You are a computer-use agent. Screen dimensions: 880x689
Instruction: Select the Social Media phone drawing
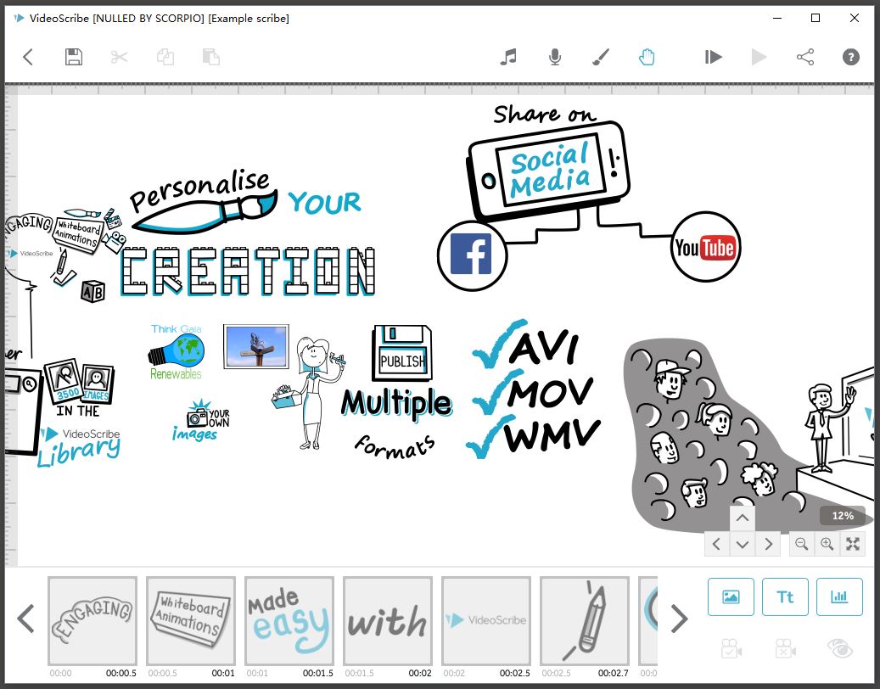(548, 170)
